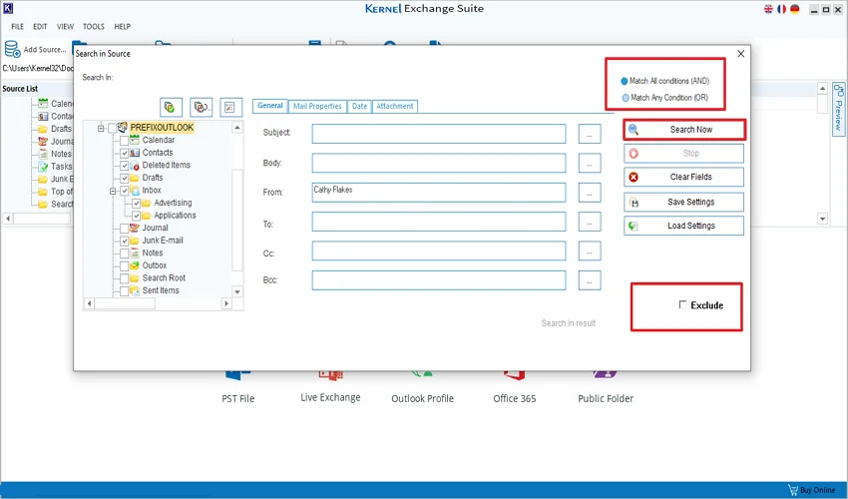The image size is (848, 499).
Task: Click the From field containing Cathy Flakes
Action: click(439, 193)
